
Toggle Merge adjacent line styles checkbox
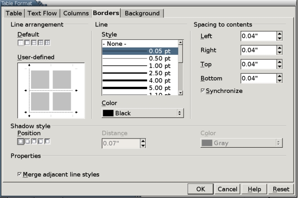tap(19, 174)
